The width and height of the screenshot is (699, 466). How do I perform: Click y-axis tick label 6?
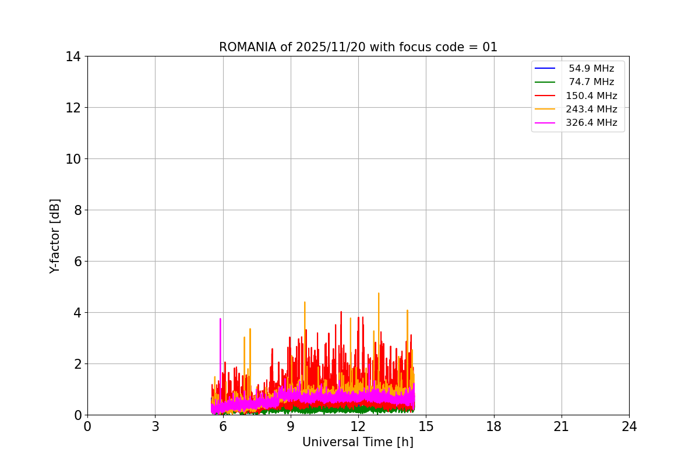point(77,262)
